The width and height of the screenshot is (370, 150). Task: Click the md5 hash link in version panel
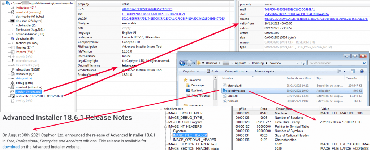coord(147,9)
